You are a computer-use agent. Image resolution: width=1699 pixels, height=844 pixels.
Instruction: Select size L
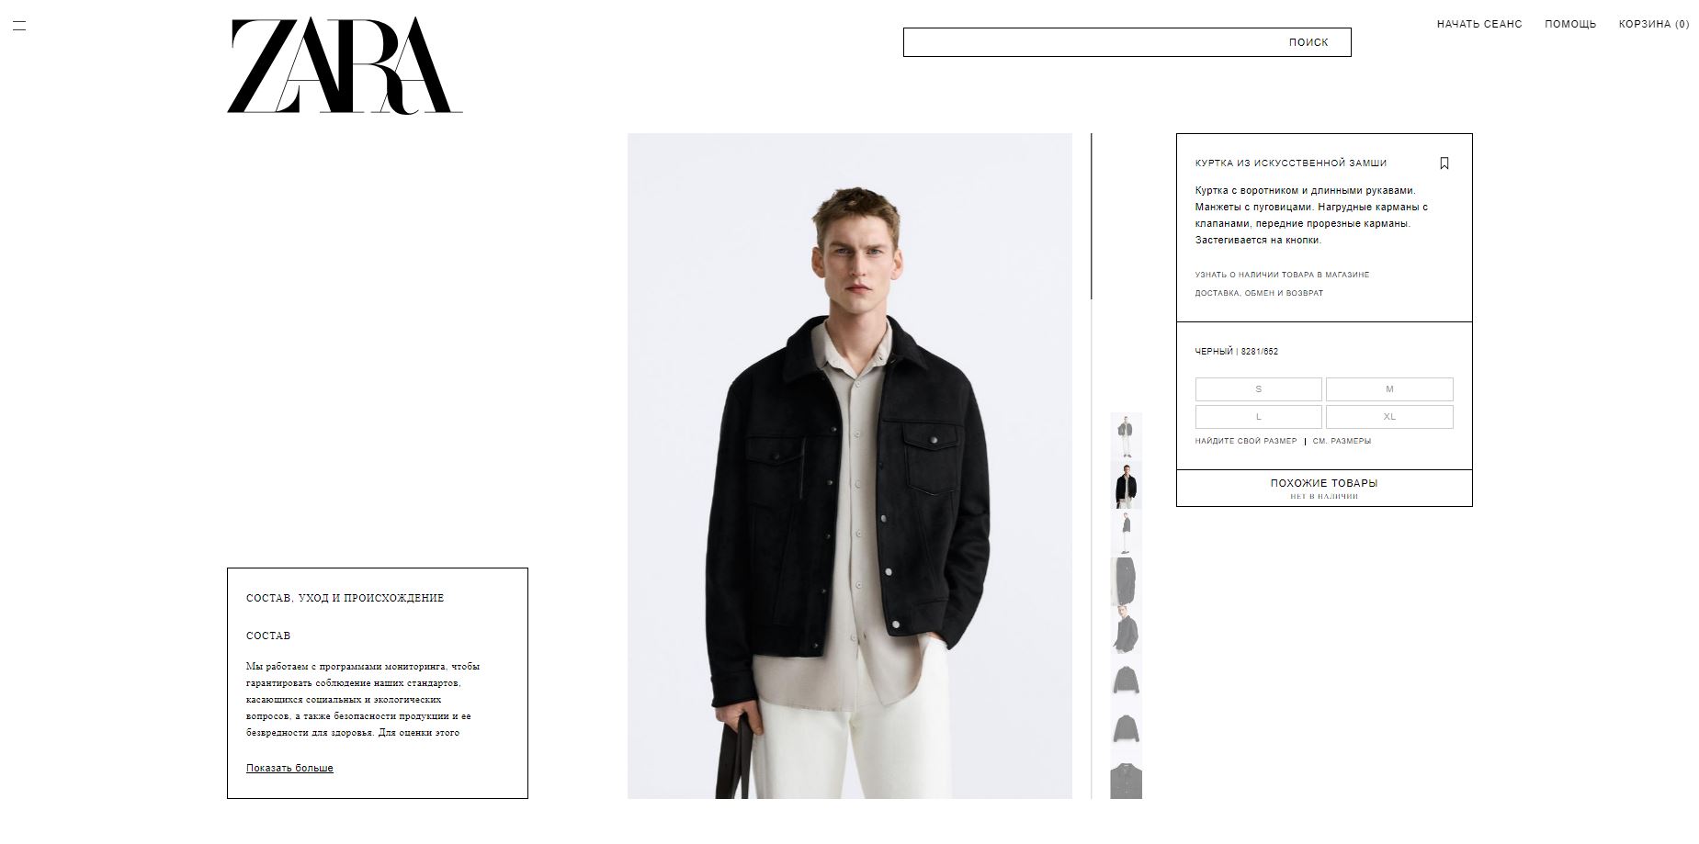(1258, 417)
